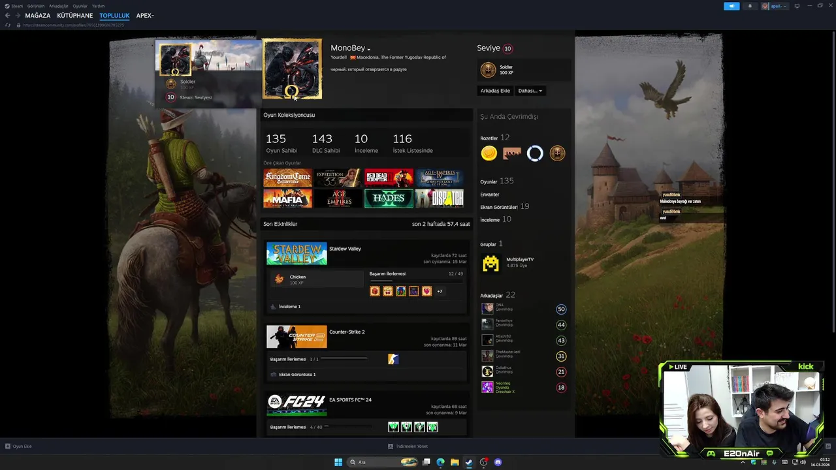Open the Görünüm menu
Image resolution: width=836 pixels, height=470 pixels.
36,6
